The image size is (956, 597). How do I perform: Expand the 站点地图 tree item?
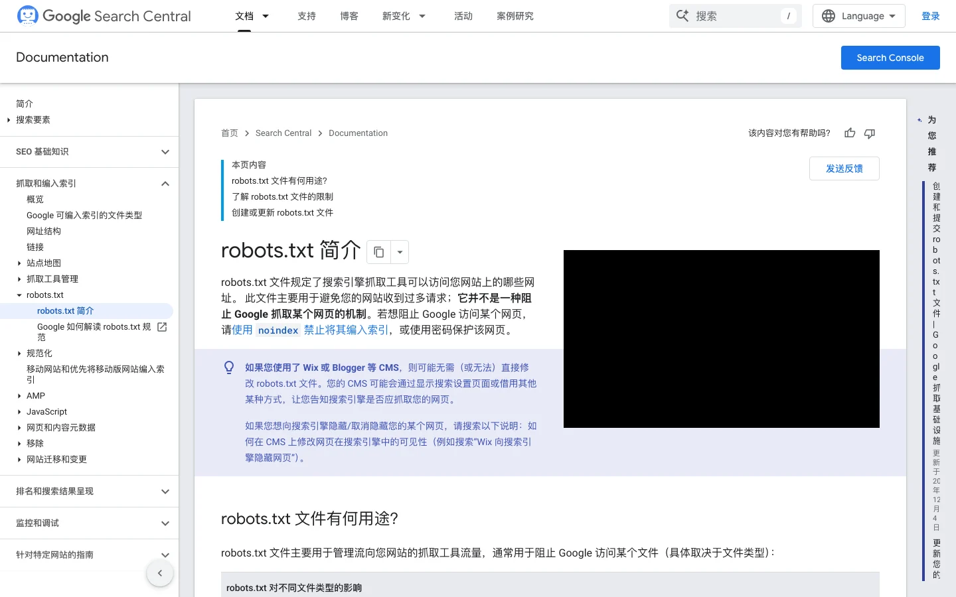19,263
